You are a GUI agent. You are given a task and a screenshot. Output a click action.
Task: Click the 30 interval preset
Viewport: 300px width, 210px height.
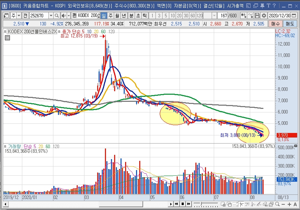186,16
